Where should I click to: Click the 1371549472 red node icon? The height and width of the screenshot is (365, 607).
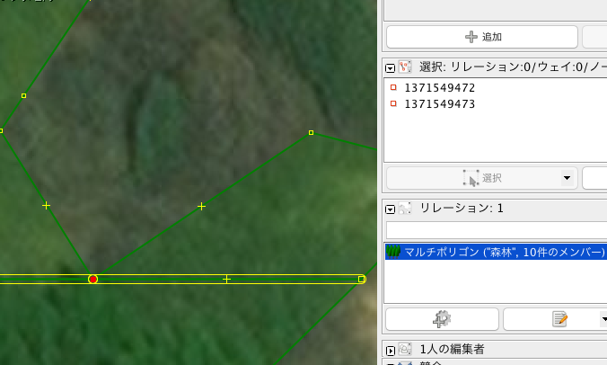(393, 87)
